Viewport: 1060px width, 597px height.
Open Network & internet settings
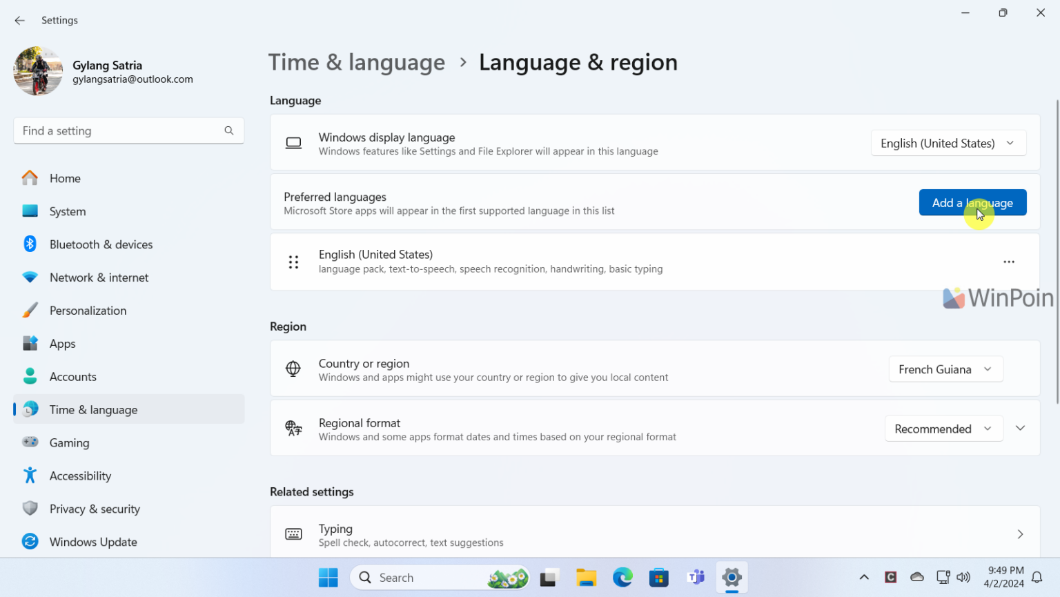[x=128, y=277]
